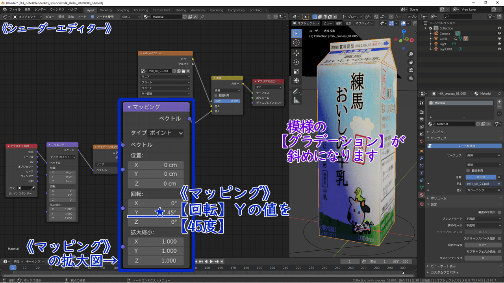Image resolution: width=504 pixels, height=283 pixels.
Task: Collapse the 設定 panel
Action: 434,205
